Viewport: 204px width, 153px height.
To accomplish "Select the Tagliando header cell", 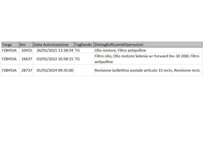I will [84, 45].
